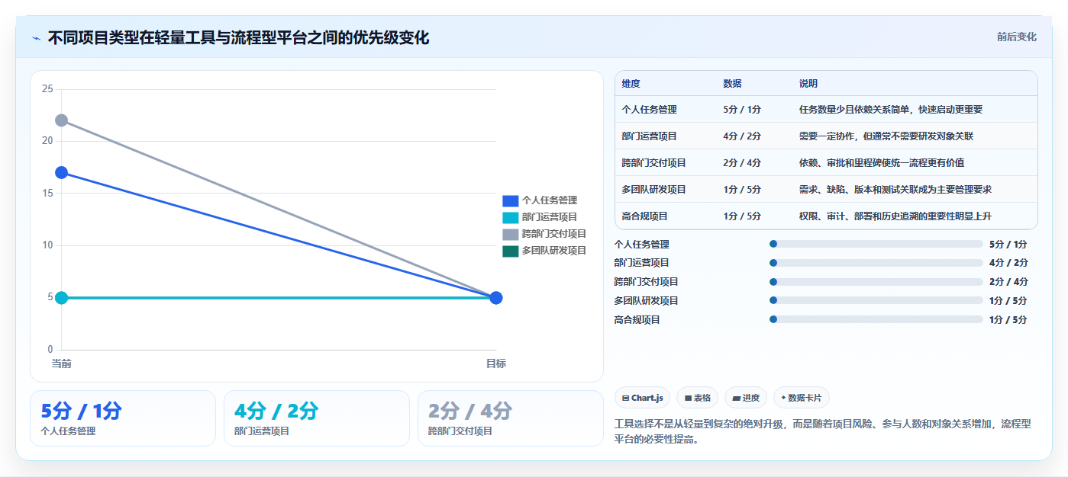Toggle 个人任务管理 series via its blue legend swatch
This screenshot has height=477, width=1068.
(510, 200)
